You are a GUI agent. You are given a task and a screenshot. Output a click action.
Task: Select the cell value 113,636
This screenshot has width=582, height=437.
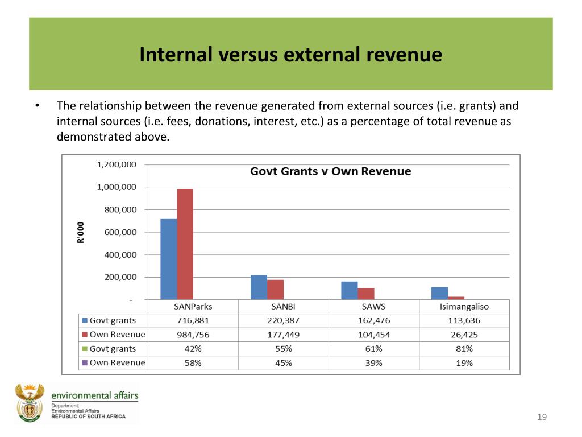click(464, 320)
